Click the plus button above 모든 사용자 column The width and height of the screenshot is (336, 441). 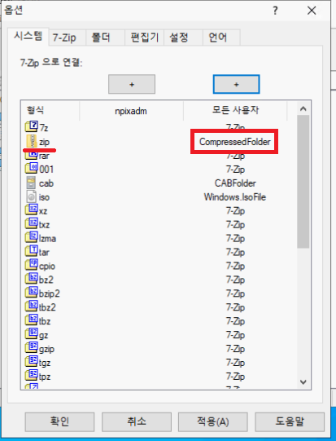click(237, 84)
